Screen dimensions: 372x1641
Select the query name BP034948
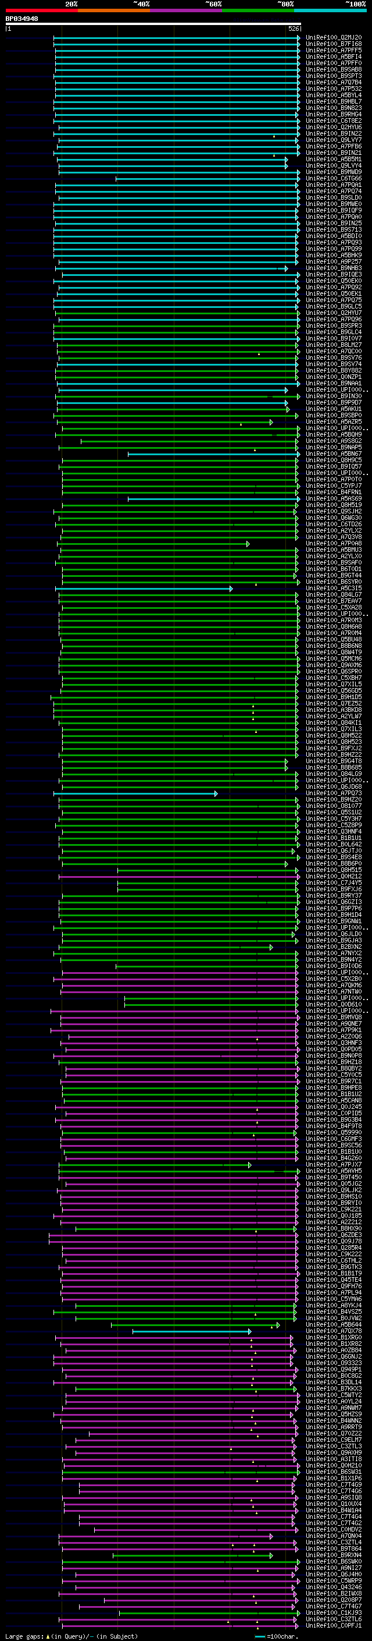(x=22, y=19)
